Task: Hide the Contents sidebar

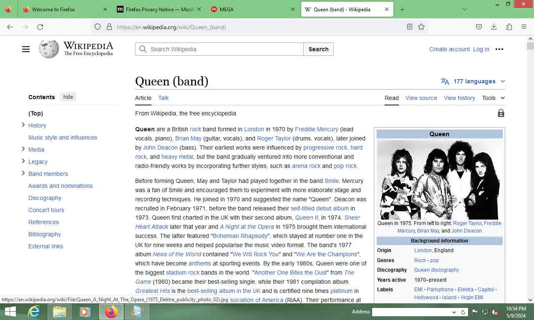Action: tap(68, 97)
